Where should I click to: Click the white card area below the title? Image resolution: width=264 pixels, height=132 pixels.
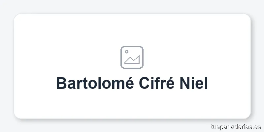[132, 104]
